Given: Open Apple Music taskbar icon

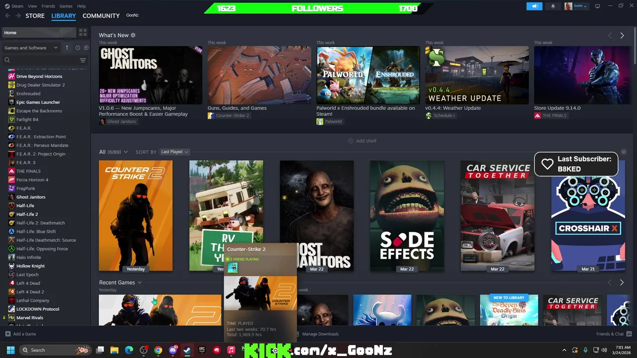Looking at the screenshot, I should click(x=231, y=350).
